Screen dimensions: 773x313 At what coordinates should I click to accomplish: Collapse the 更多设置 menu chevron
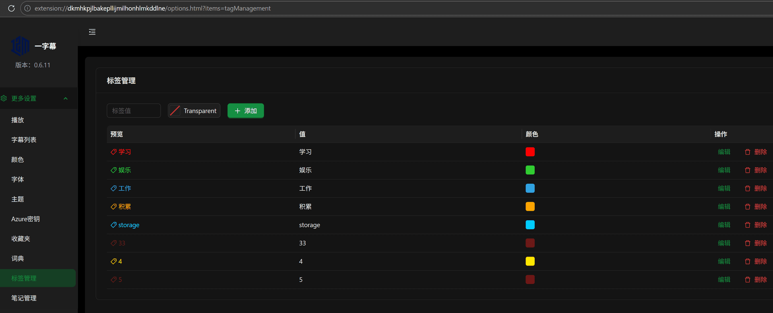click(x=66, y=98)
